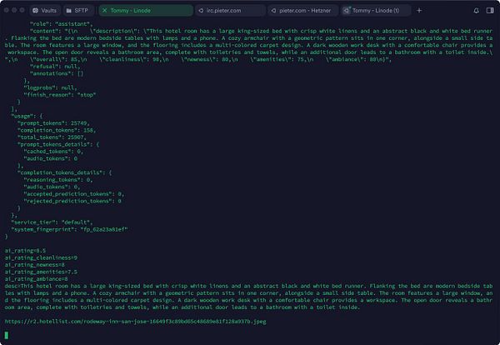Click the "system_fingerprint" line
The height and width of the screenshot is (345, 500).
pyautogui.click(x=69, y=229)
